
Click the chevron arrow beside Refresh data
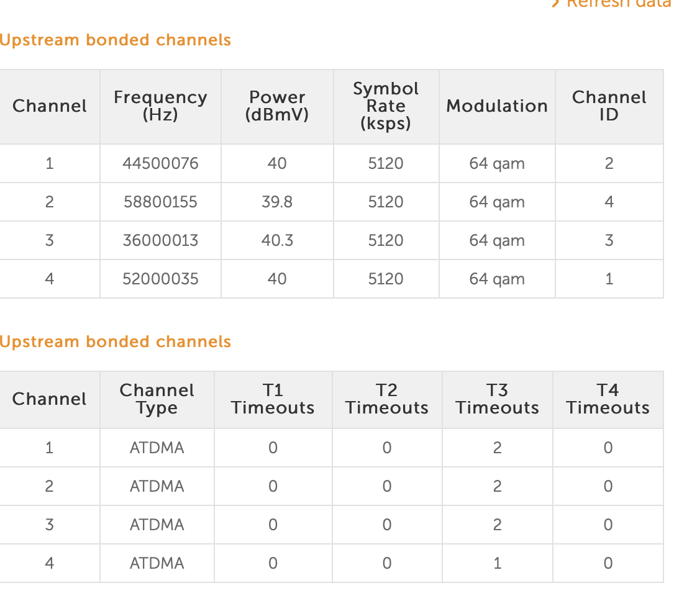pos(556,3)
